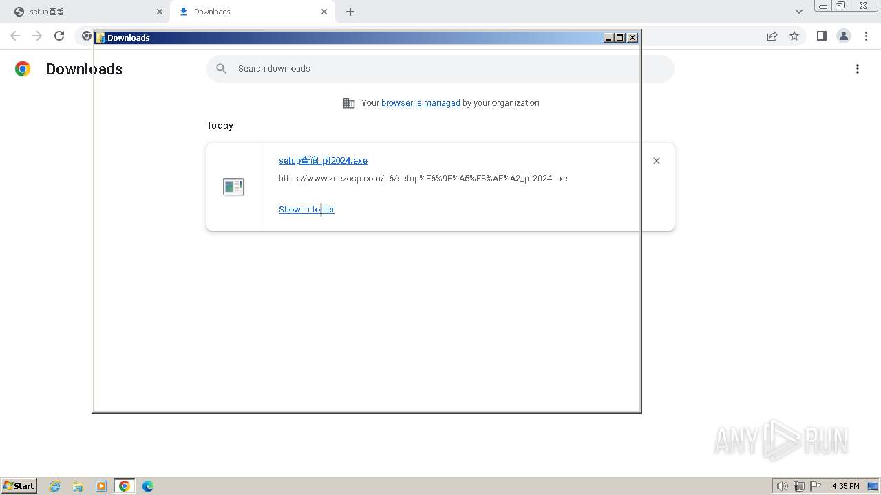Click the network tray icon

(x=799, y=486)
